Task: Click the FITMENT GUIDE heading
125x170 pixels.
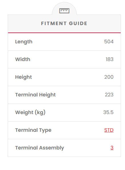Action: (x=64, y=23)
